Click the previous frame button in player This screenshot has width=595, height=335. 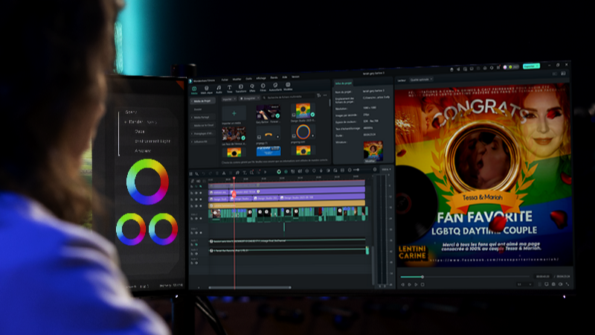point(402,284)
